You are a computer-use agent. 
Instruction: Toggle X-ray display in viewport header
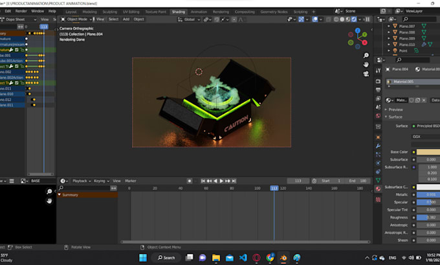tap(328, 19)
